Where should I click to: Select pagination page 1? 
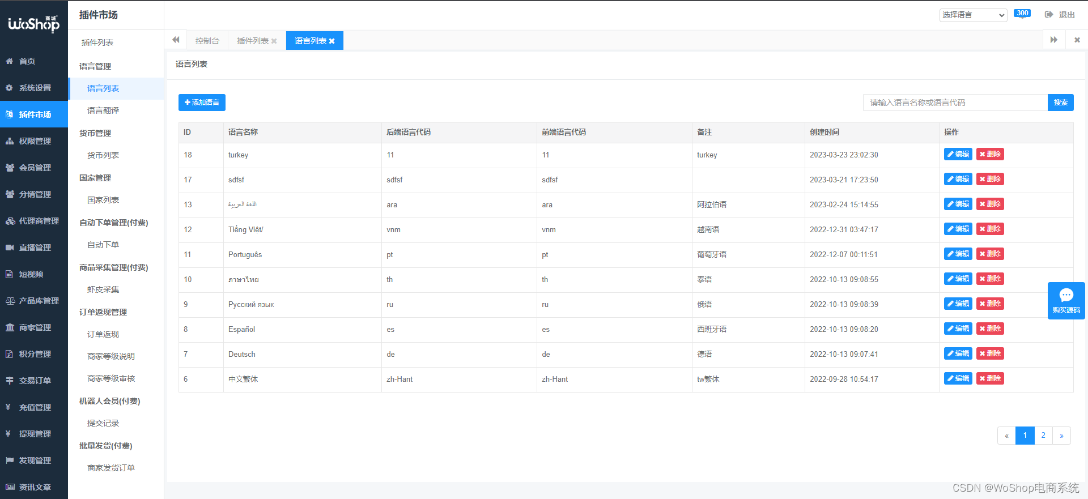point(1025,436)
